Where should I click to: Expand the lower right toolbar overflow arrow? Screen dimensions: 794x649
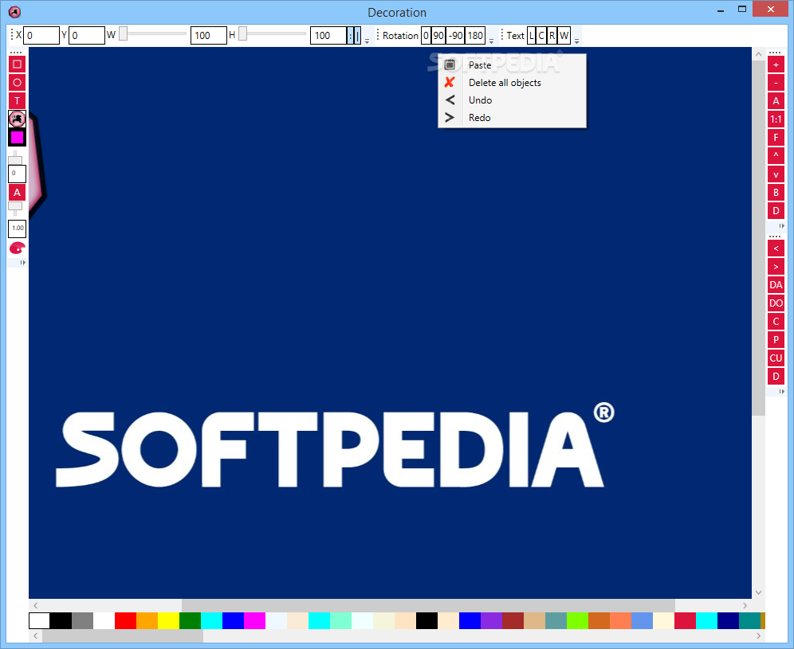coord(781,391)
